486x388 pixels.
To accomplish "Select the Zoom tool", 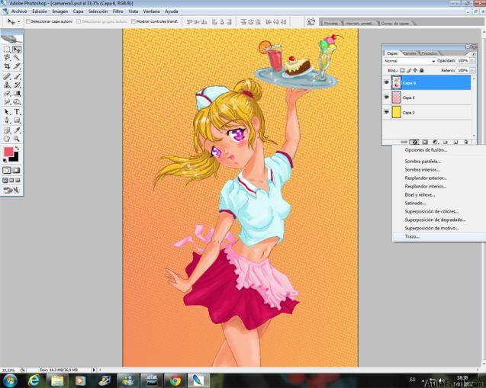I will point(17,139).
